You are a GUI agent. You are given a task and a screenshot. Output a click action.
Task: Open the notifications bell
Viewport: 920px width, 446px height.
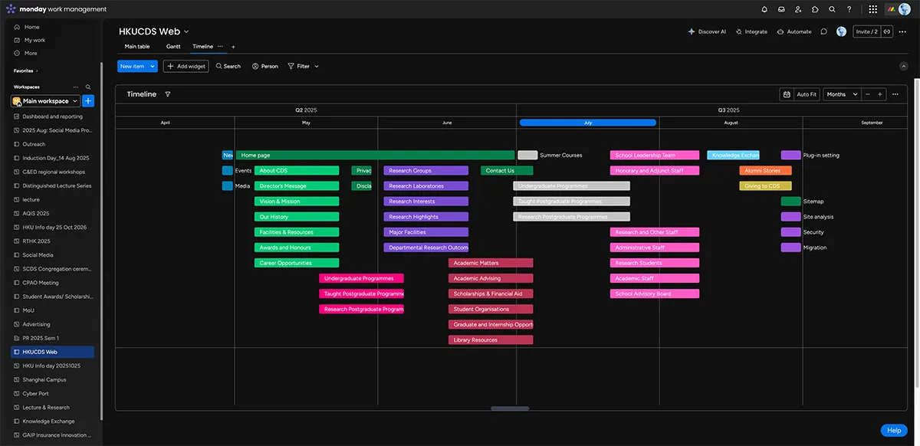[x=764, y=9]
